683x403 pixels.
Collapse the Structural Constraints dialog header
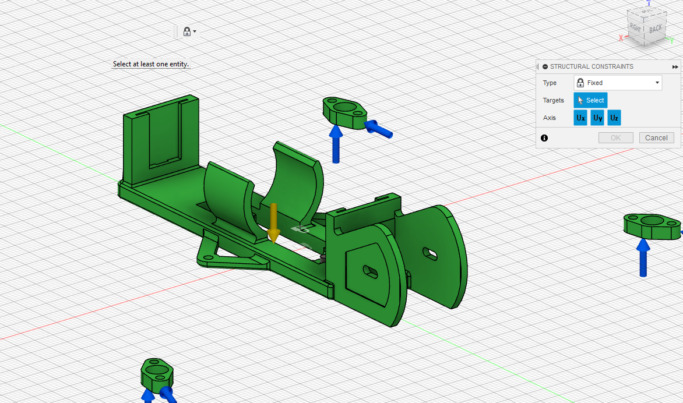coord(545,66)
